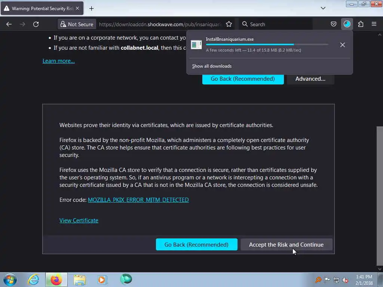Click the InstallInsaniquarium.exe file icon

click(x=196, y=45)
